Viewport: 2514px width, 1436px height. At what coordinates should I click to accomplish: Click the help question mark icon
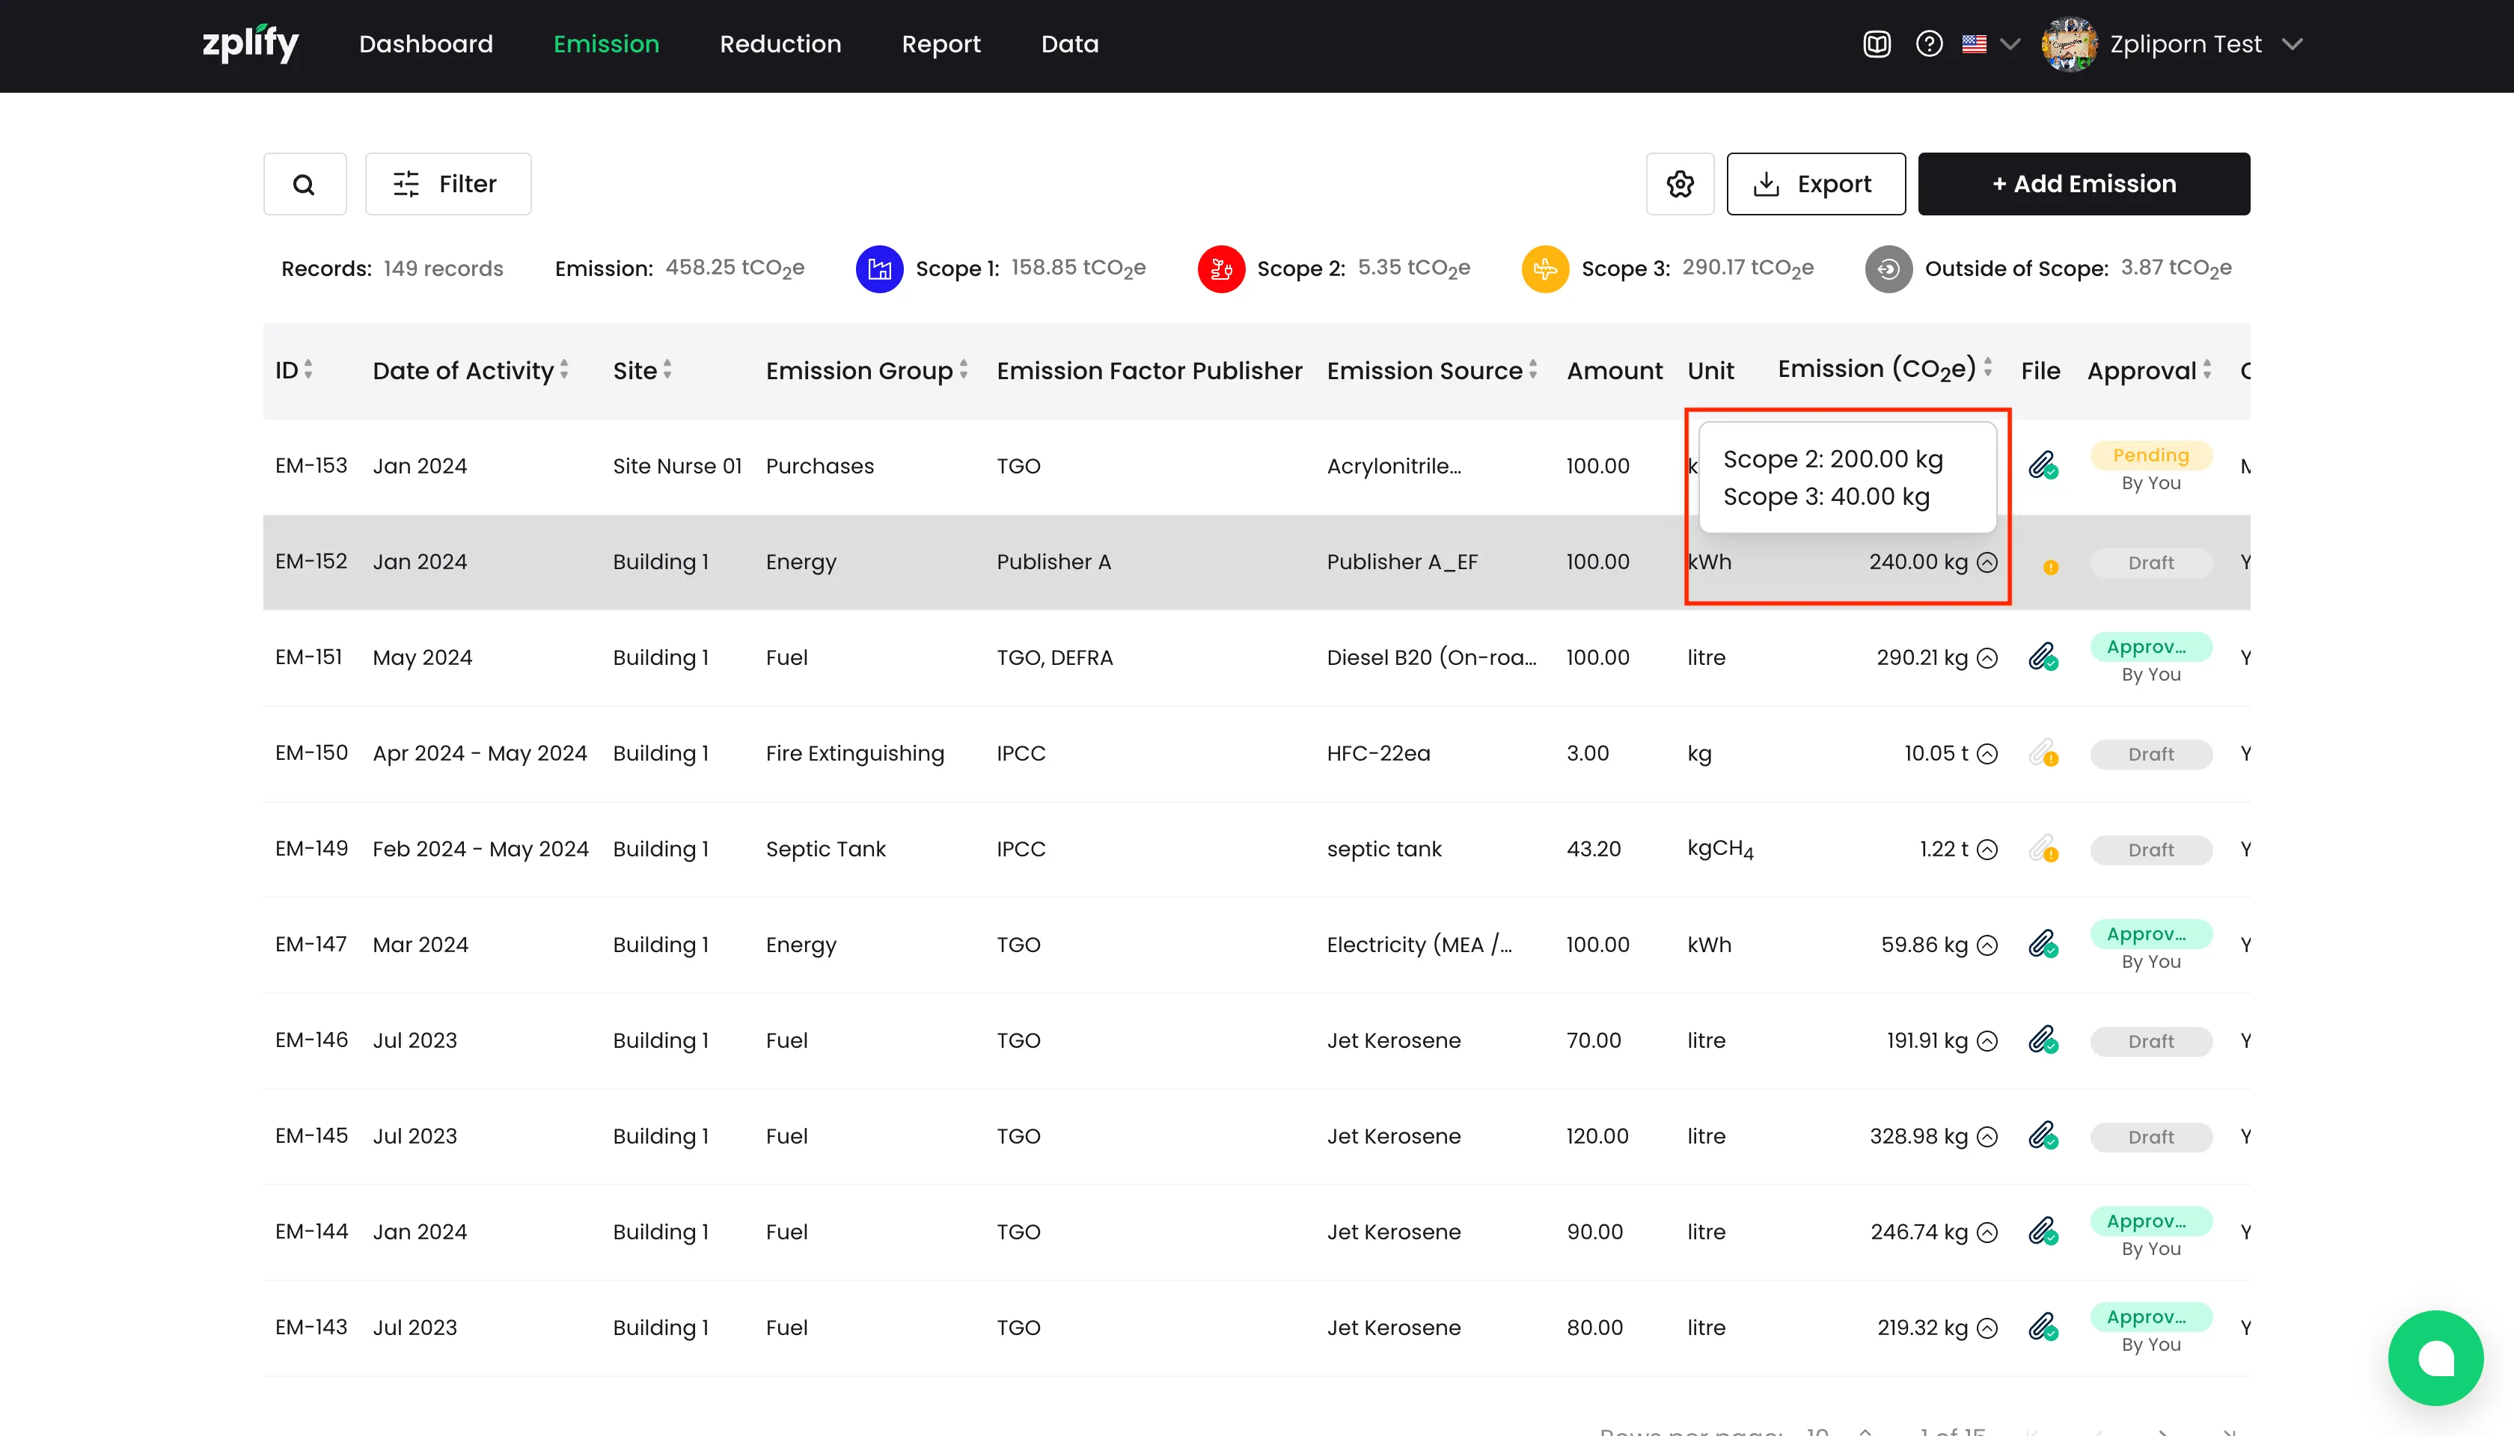click(x=1929, y=44)
